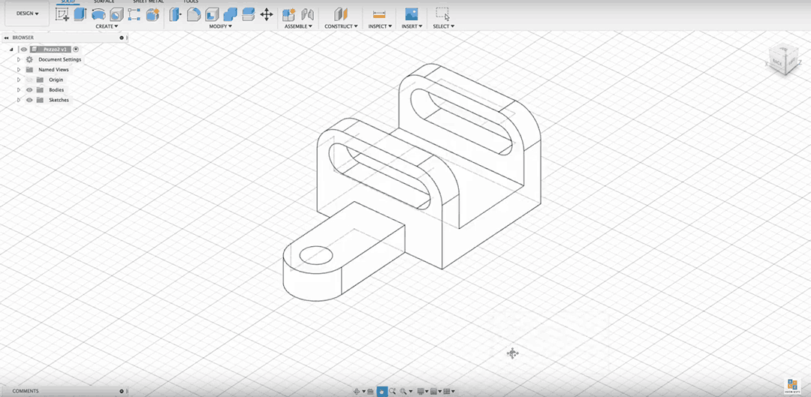Pick the Measure tool under Inspect
Viewport: 811px width, 397px height.
tap(378, 14)
